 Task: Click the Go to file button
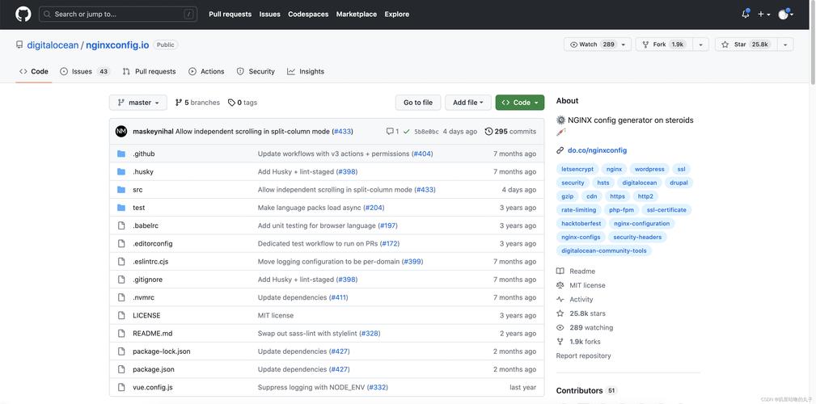[x=418, y=103]
